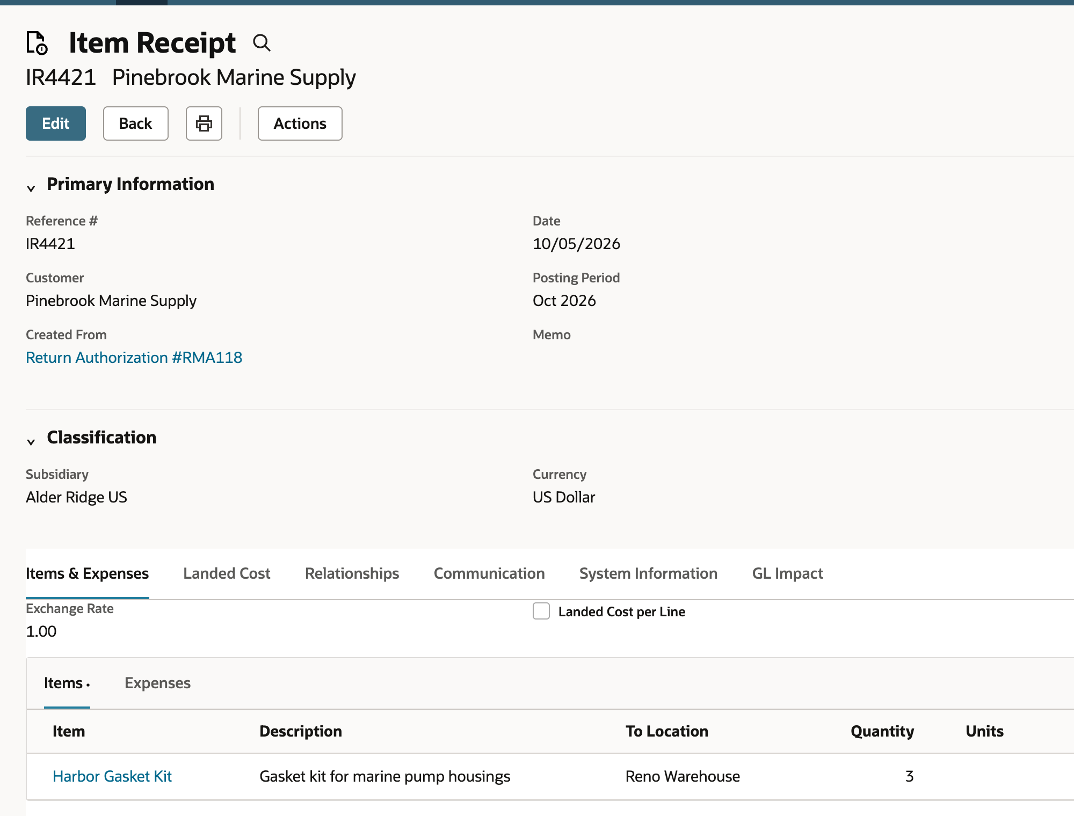The image size is (1074, 816).
Task: Show the System Information tab
Action: click(648, 573)
